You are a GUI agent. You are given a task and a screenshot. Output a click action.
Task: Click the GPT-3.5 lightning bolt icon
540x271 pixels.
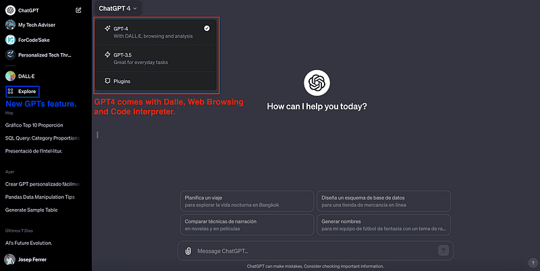[107, 55]
